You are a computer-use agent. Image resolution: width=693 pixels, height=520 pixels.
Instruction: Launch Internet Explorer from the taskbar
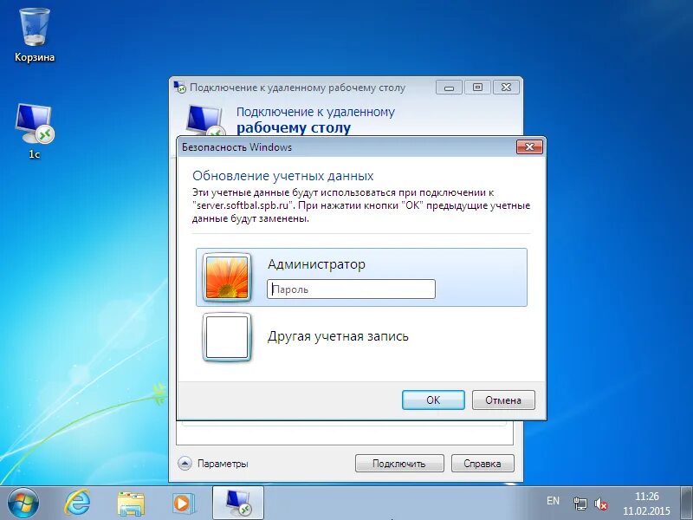(x=77, y=504)
